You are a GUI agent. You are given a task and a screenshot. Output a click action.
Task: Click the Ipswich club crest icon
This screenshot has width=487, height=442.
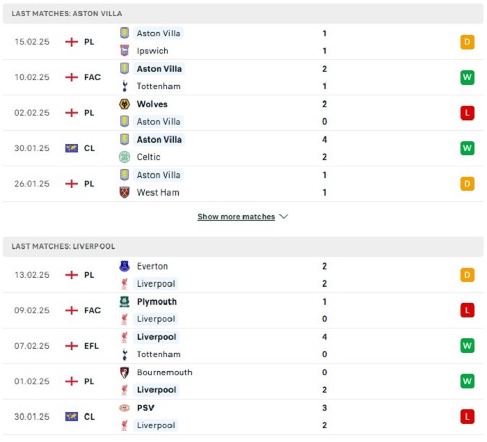(125, 50)
